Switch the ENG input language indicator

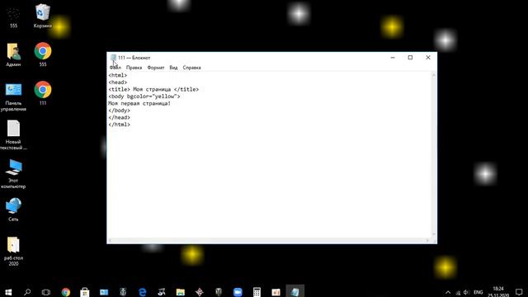point(478,292)
